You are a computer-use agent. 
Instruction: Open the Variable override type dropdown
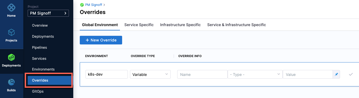[x=150, y=74]
